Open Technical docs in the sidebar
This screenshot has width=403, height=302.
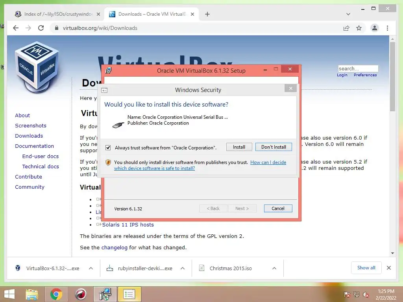pos(41,166)
